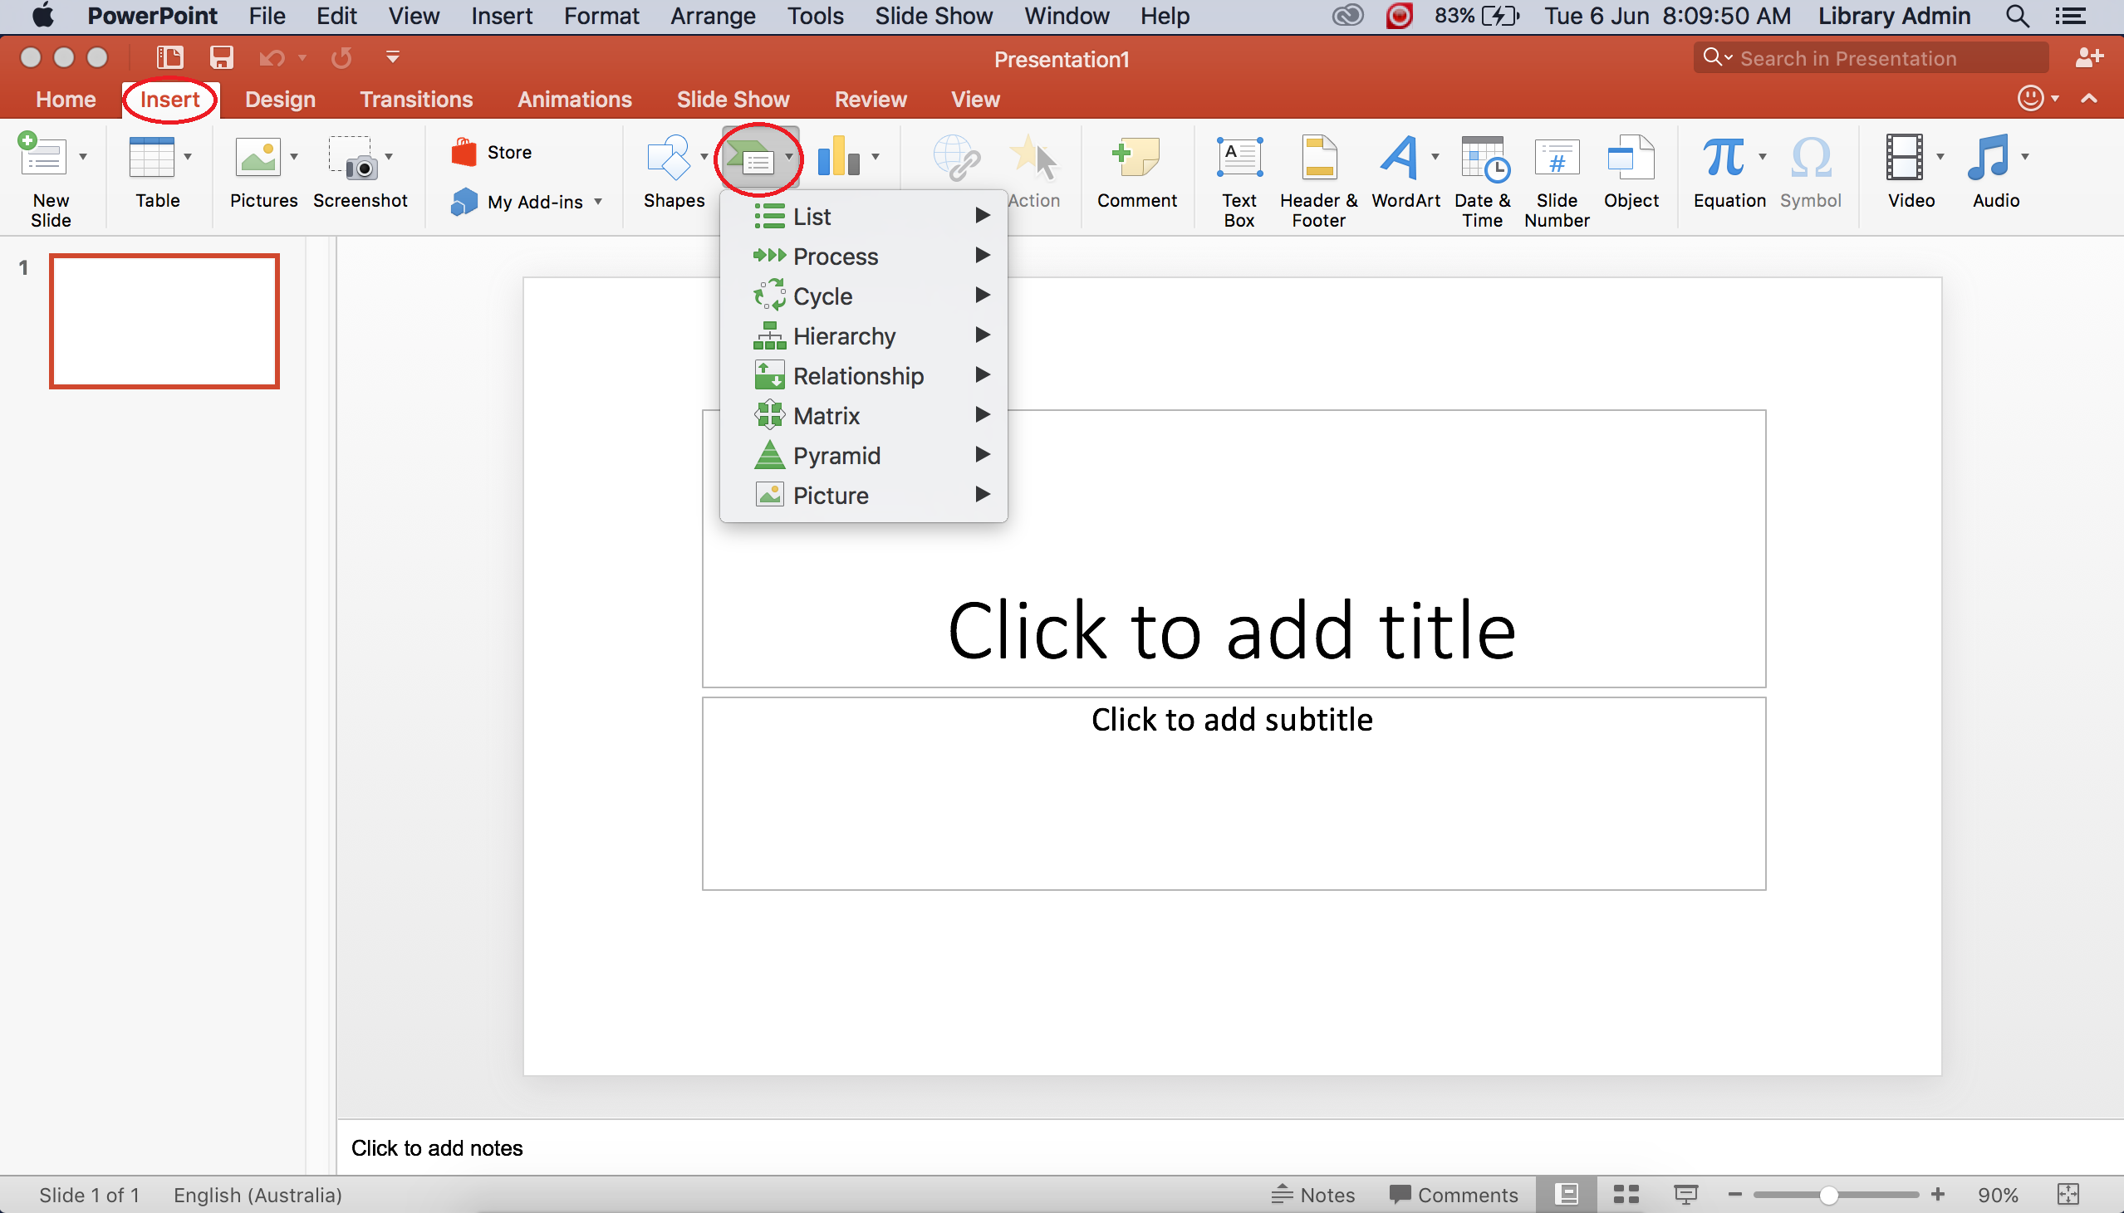Viewport: 2124px width, 1213px height.
Task: Select slide 1 thumbnail
Action: coord(164,320)
